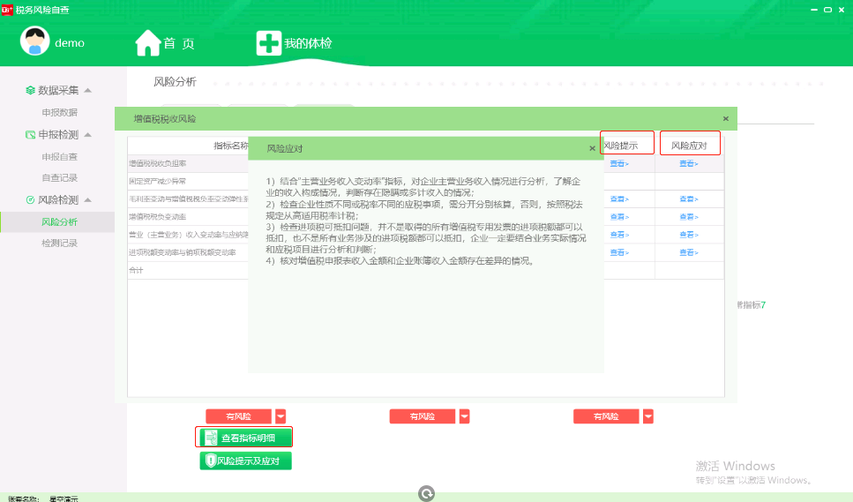Click 查看 link in last row 风险提示 column
The width and height of the screenshot is (853, 502).
click(619, 251)
